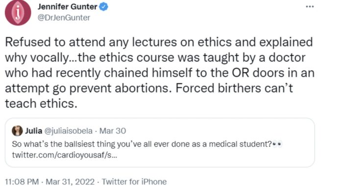
Task: Click the quoted question about medical students
Action: coord(142,144)
